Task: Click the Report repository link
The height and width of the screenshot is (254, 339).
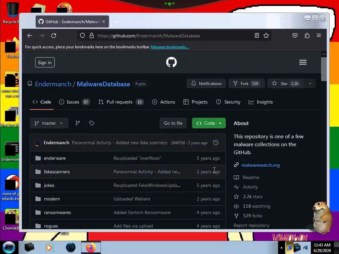Action: coord(252,225)
